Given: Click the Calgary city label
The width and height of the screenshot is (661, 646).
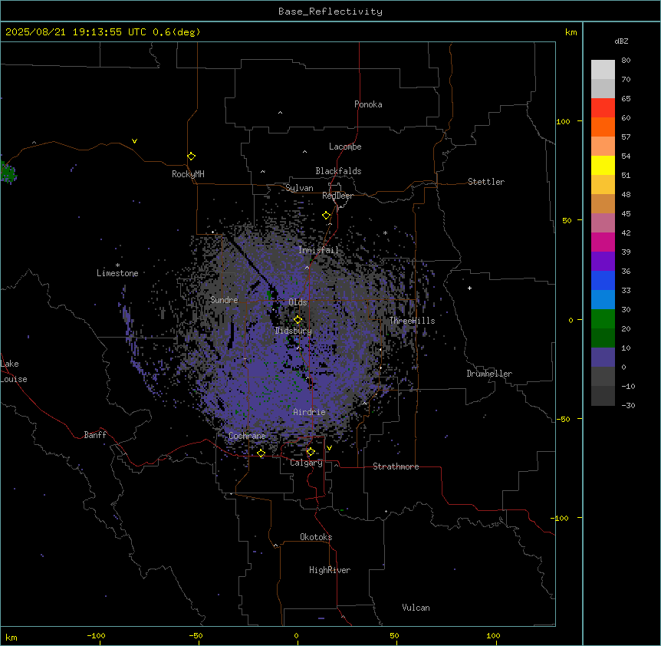Looking at the screenshot, I should [x=306, y=463].
